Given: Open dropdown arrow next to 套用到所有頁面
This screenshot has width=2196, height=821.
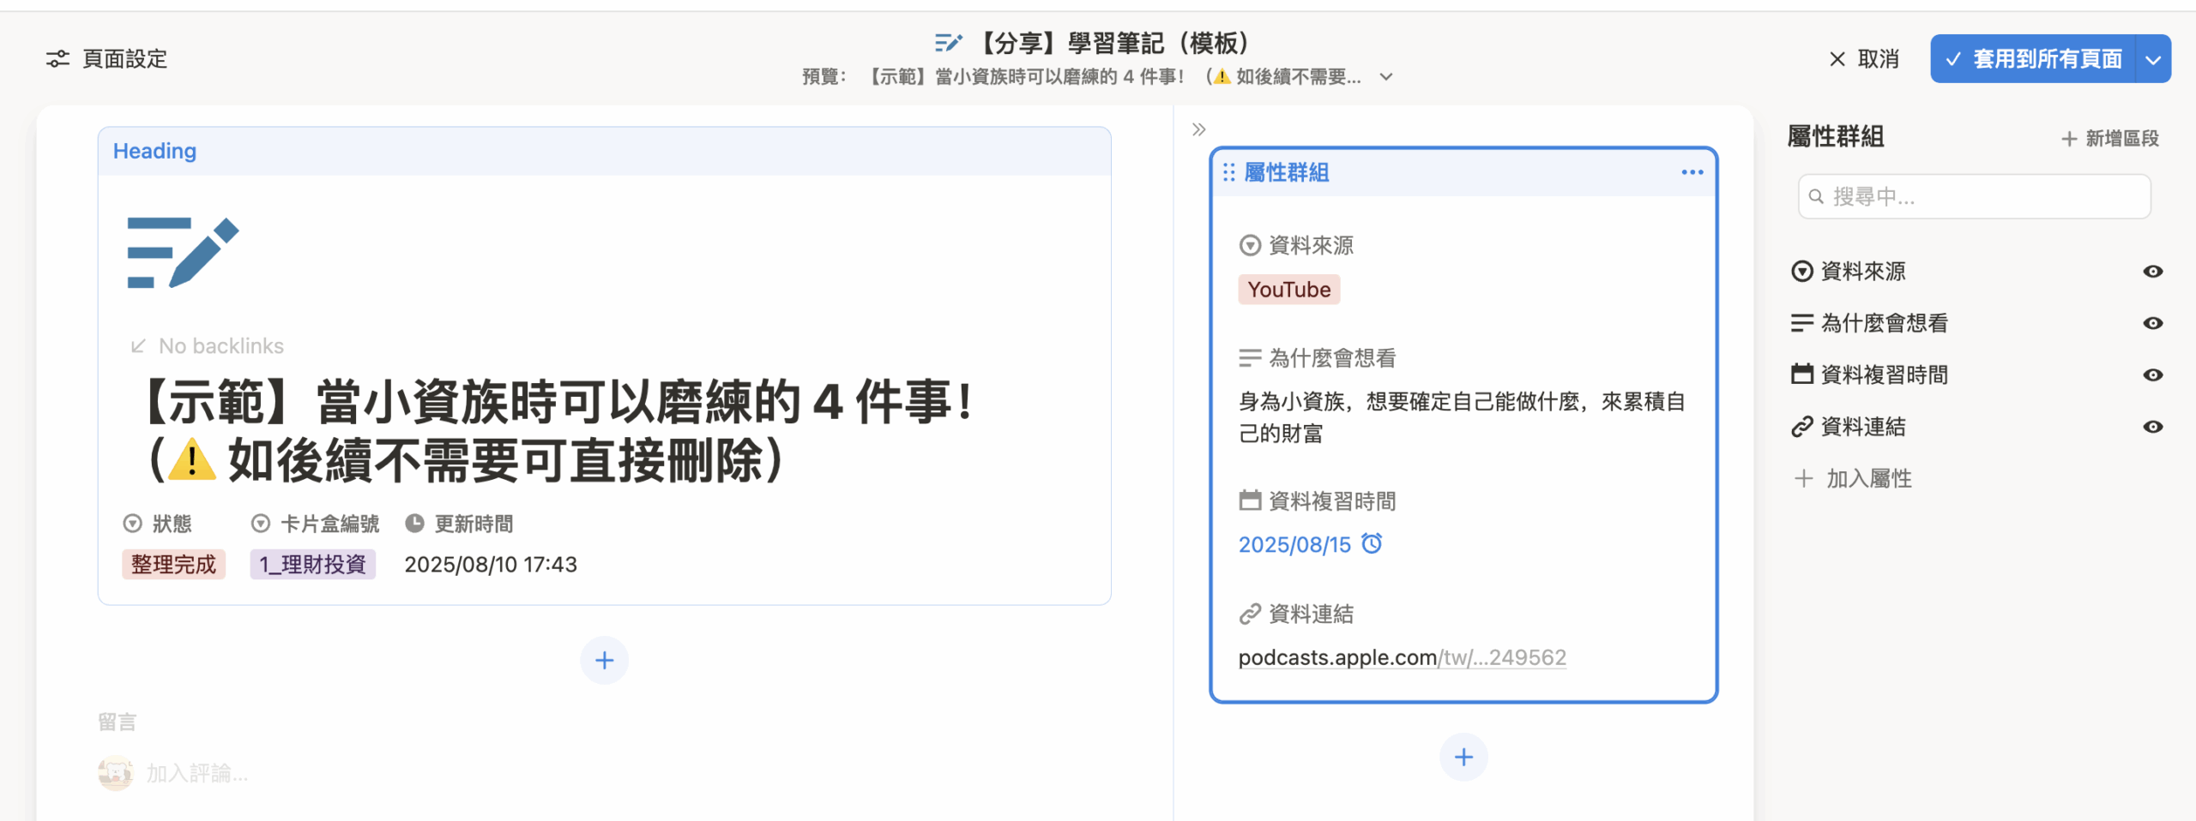Looking at the screenshot, I should (2153, 59).
